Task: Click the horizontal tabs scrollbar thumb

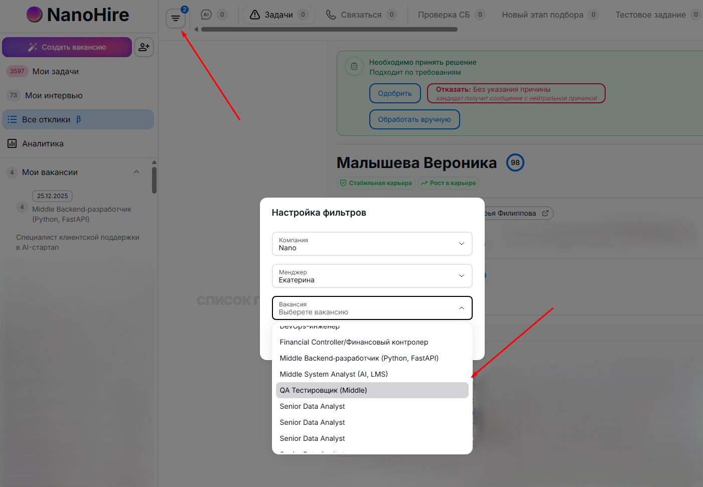Action: (x=329, y=29)
